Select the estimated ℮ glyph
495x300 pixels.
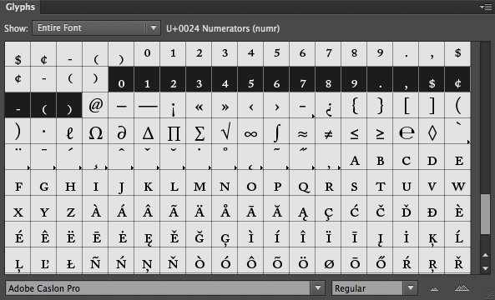click(406, 131)
